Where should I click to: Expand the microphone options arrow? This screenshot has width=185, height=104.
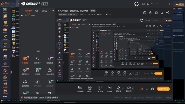(x=123, y=88)
